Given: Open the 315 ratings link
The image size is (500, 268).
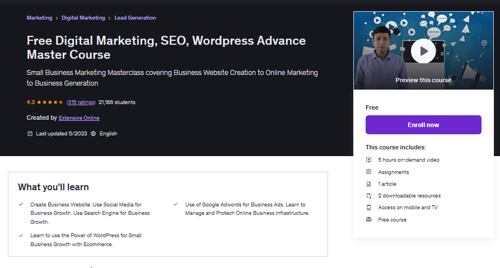Looking at the screenshot, I should (x=81, y=102).
